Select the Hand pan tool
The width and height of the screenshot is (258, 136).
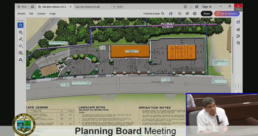pos(20,25)
